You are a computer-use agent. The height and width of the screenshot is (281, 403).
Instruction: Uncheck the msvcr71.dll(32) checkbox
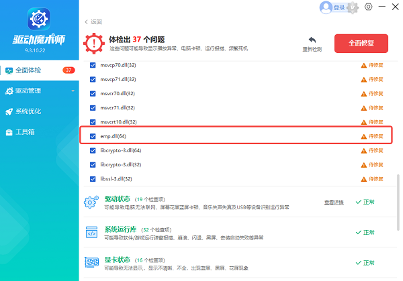(x=93, y=108)
